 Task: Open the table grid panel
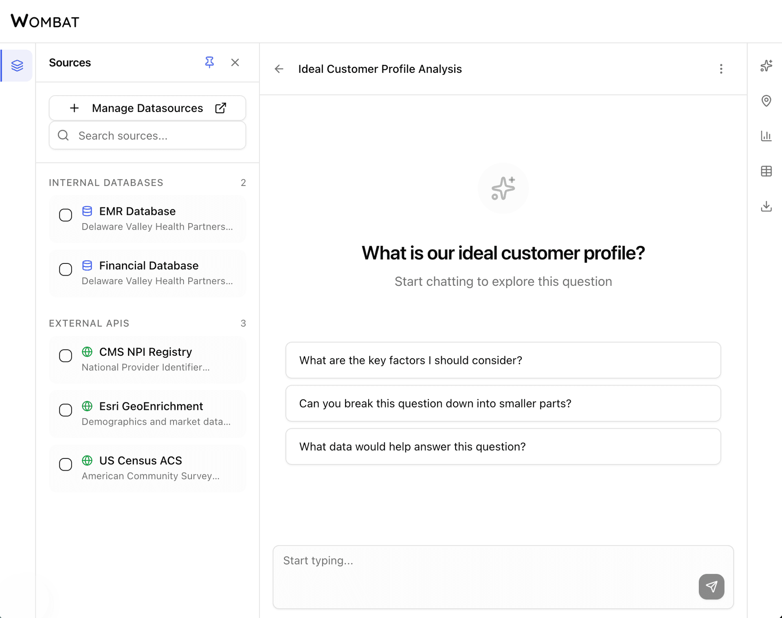coord(766,171)
